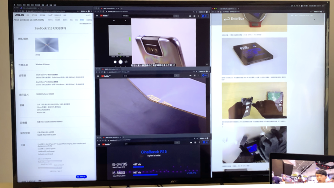Viewport: 334px width, 188px height.
Task: Click the YouTube logo in the middle YouTube window
Action: [x=106, y=76]
